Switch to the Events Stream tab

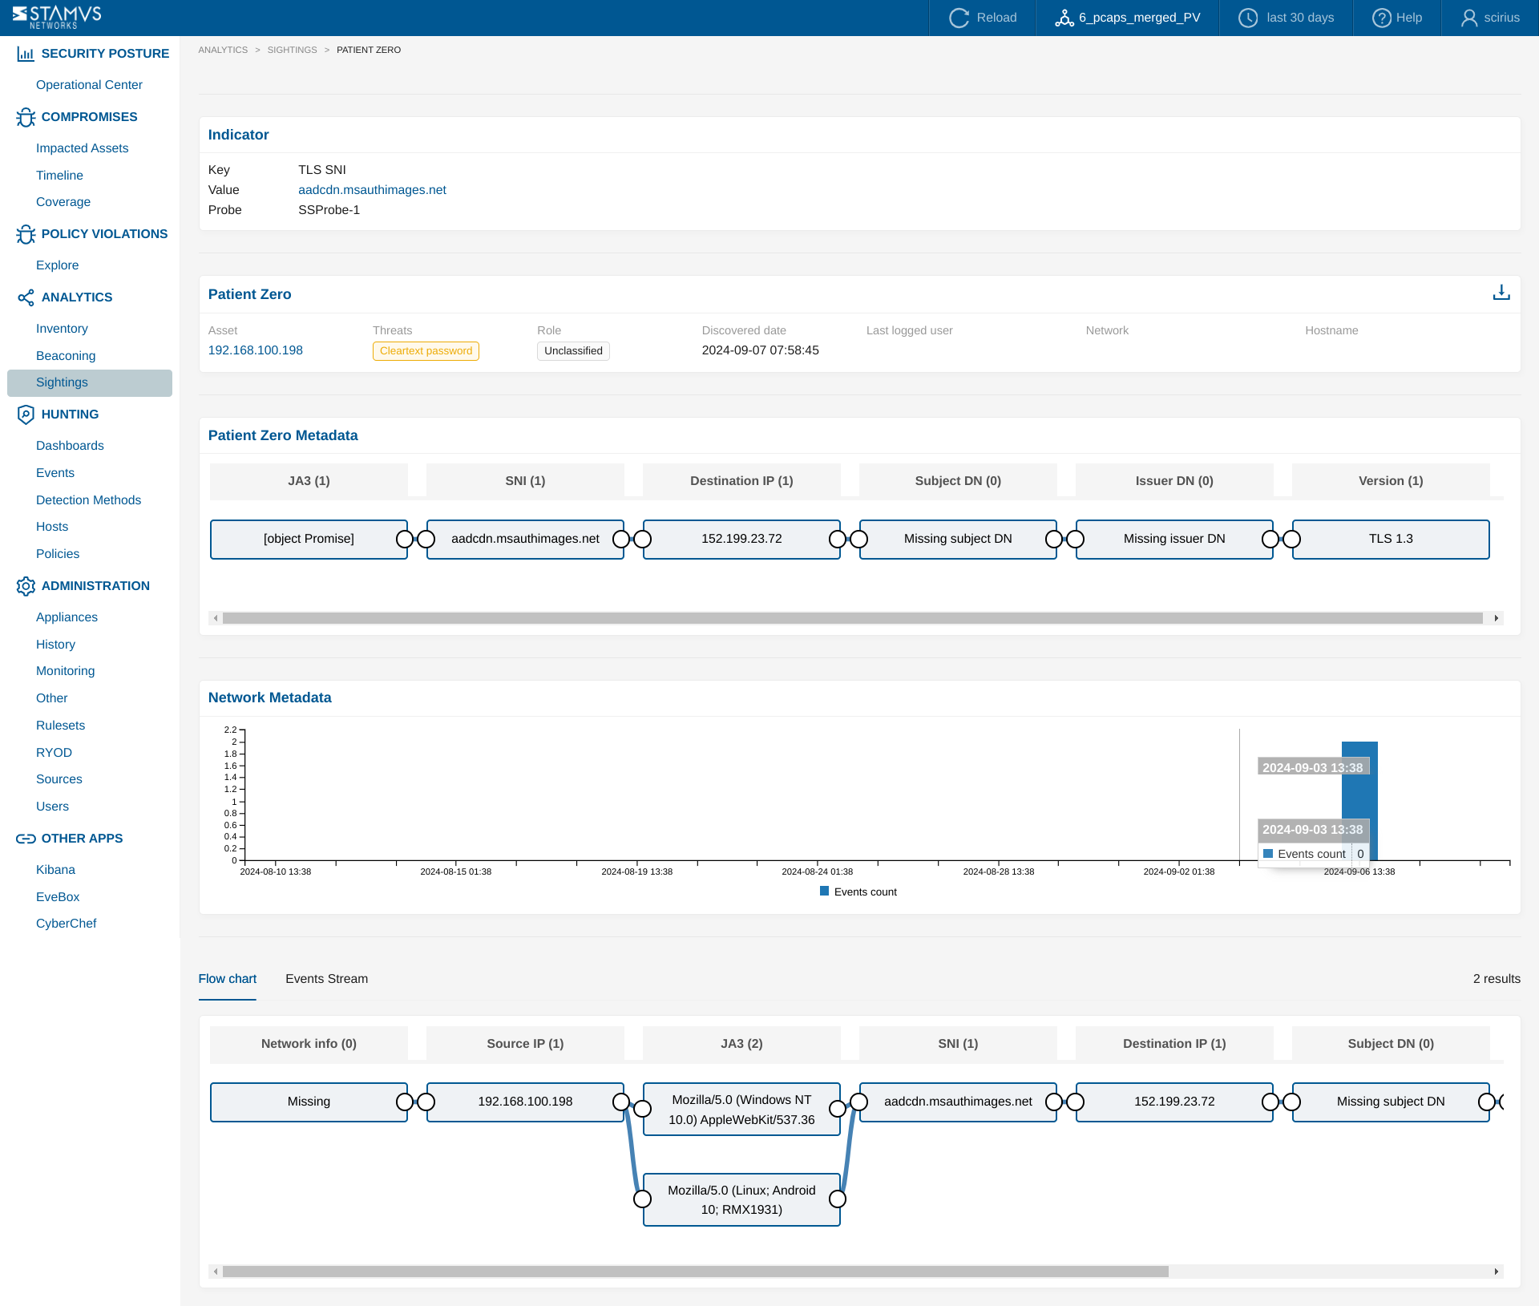pyautogui.click(x=326, y=979)
